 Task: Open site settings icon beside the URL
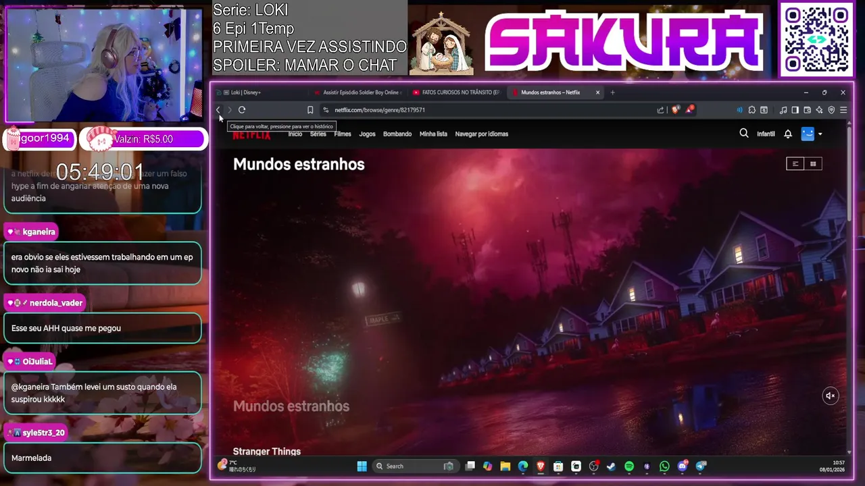click(x=326, y=110)
